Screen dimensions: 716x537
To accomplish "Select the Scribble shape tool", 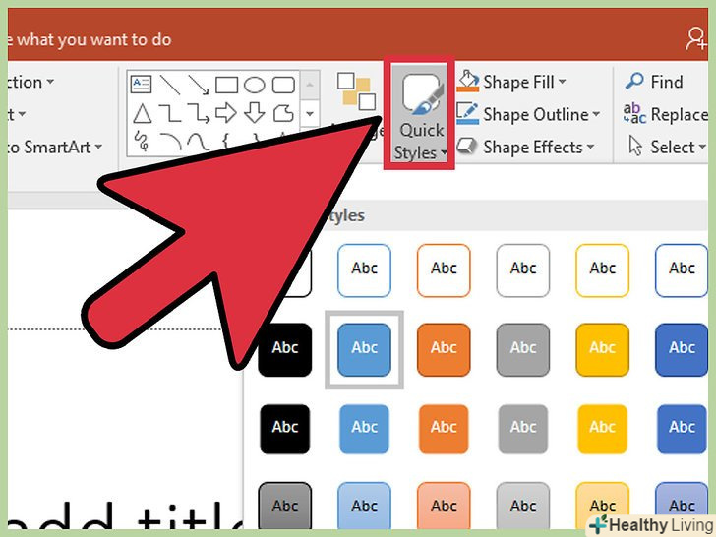I will point(142,141).
